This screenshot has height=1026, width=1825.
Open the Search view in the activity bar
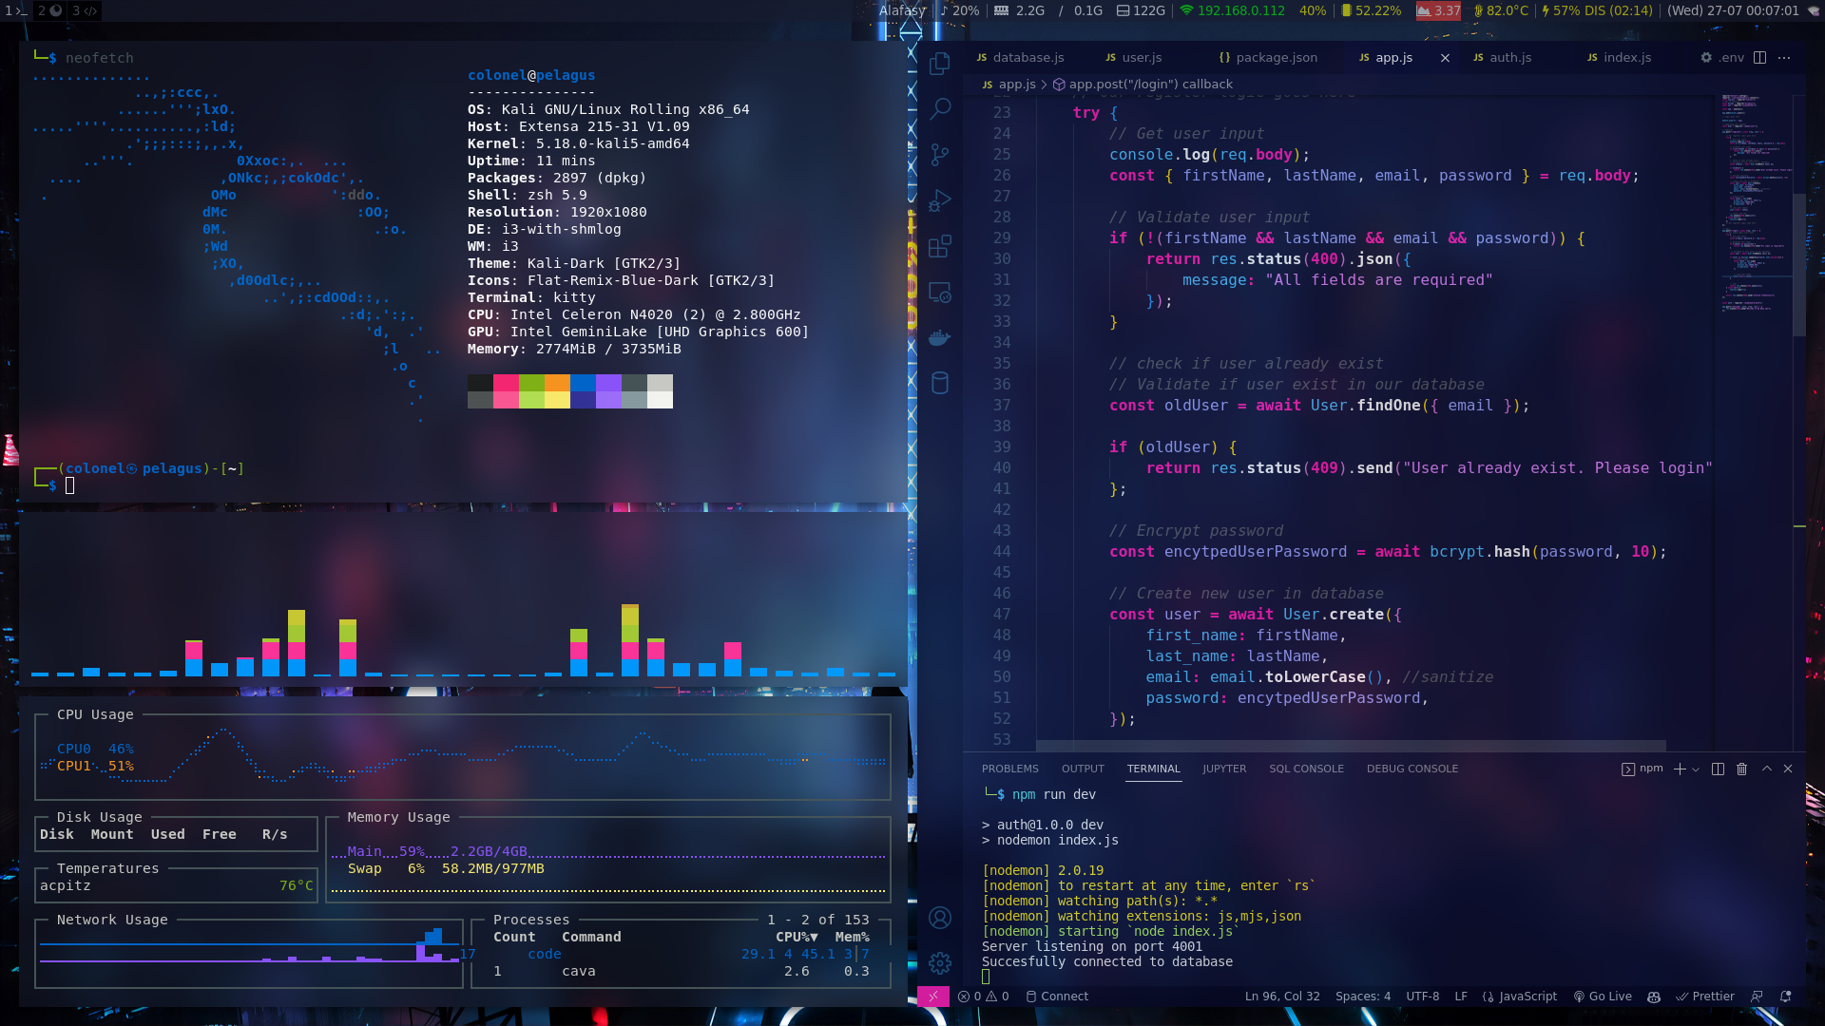(x=940, y=108)
